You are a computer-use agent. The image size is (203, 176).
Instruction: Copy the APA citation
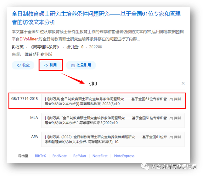pos(175,137)
